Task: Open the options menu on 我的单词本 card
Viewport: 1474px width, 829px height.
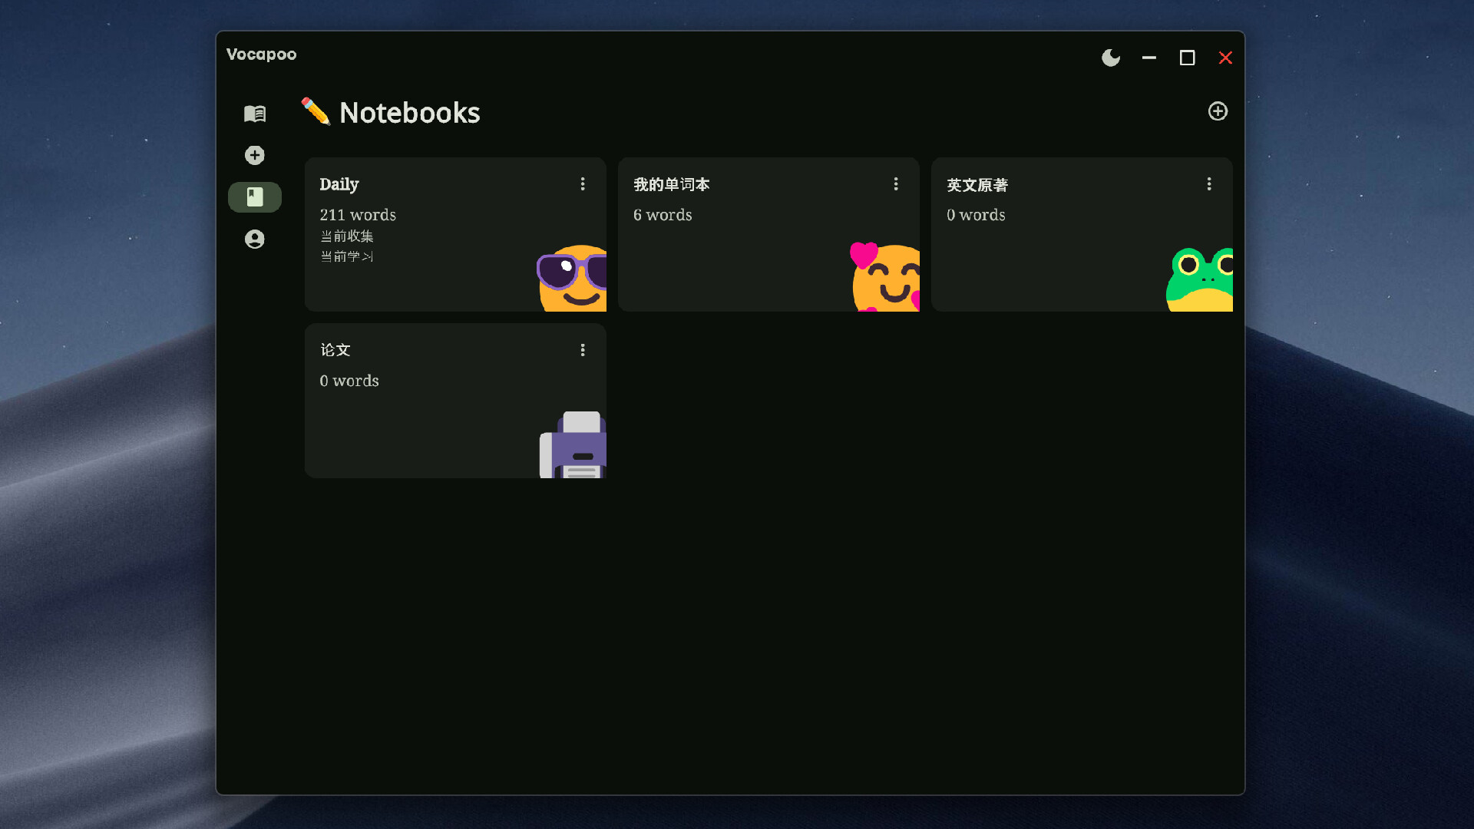Action: 895,183
